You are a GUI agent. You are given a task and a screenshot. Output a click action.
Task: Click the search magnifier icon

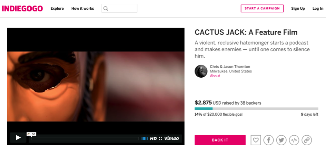click(x=106, y=9)
